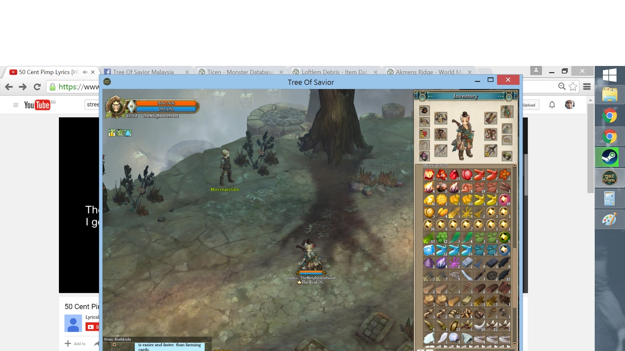Screen dimensions: 625x351
Task: Click the top hat equipment slot
Action: pyautogui.click(x=425, y=111)
